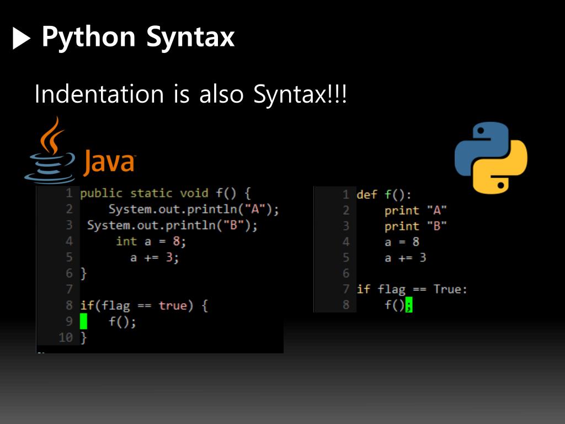The height and width of the screenshot is (424, 565).
Task: Click the 'a = 8' Python line
Action: [402, 242]
